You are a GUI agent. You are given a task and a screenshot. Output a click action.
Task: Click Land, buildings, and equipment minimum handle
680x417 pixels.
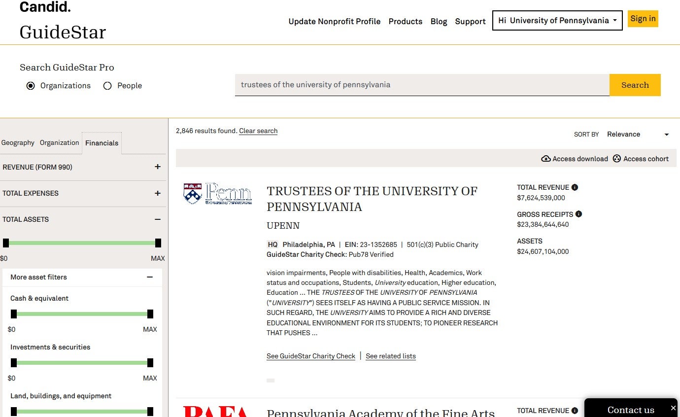click(14, 412)
